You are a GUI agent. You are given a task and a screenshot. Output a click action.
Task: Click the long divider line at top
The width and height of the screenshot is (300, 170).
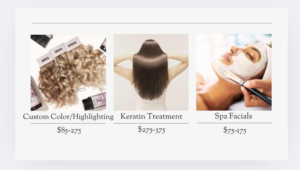point(152,23)
